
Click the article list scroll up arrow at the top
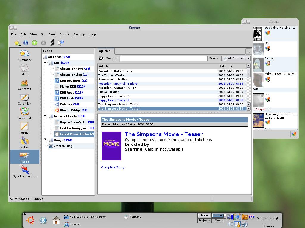(x=248, y=66)
